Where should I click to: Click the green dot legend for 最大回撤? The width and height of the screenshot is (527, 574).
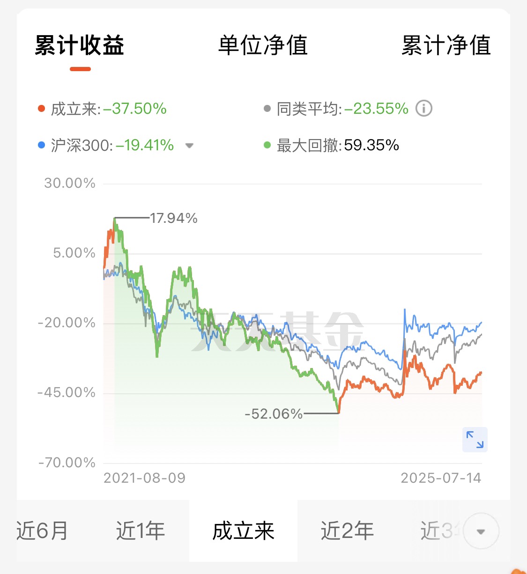[x=267, y=145]
